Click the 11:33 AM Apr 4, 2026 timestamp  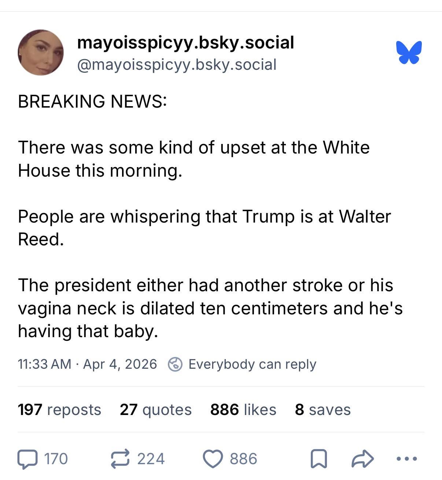tap(87, 364)
